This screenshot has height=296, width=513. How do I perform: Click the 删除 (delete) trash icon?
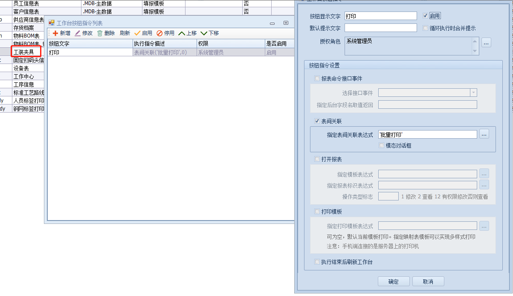click(x=100, y=33)
